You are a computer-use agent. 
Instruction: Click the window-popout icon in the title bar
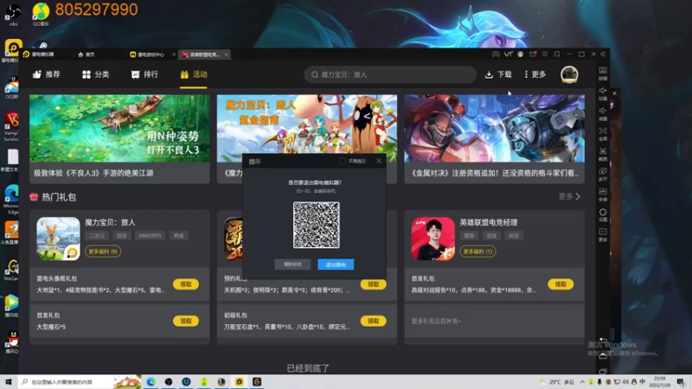(x=557, y=54)
